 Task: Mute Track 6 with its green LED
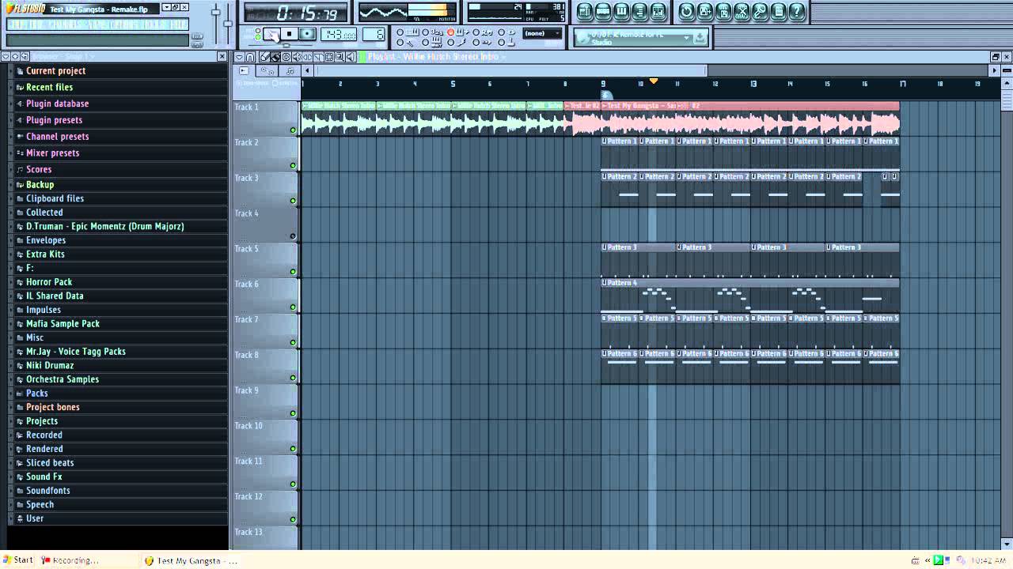tap(293, 307)
